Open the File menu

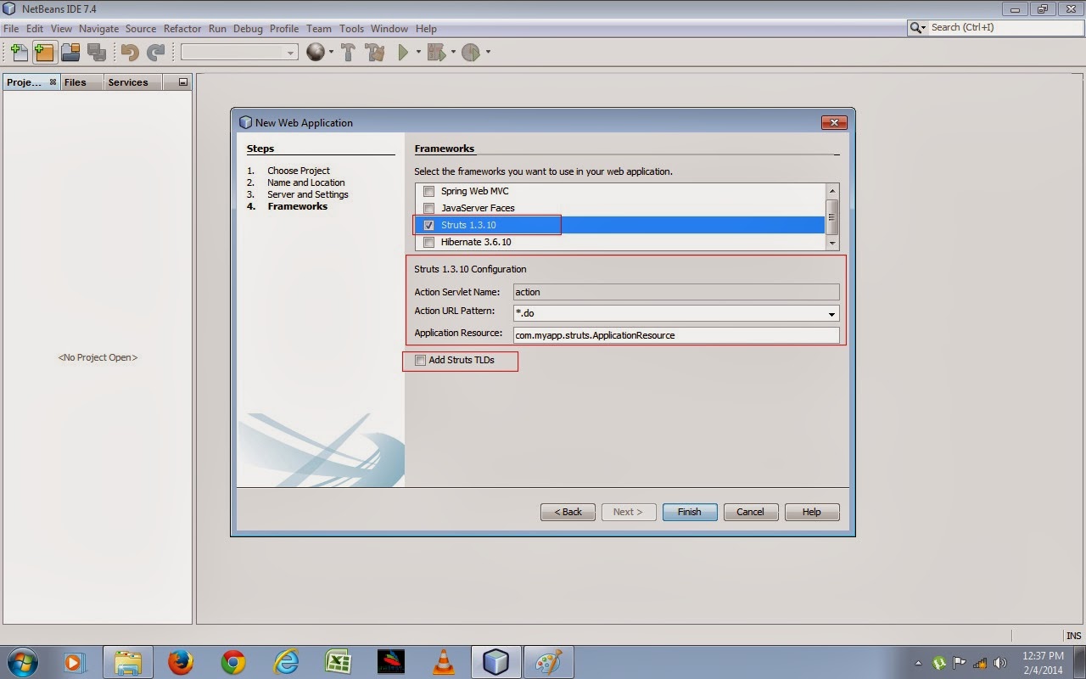[11, 28]
